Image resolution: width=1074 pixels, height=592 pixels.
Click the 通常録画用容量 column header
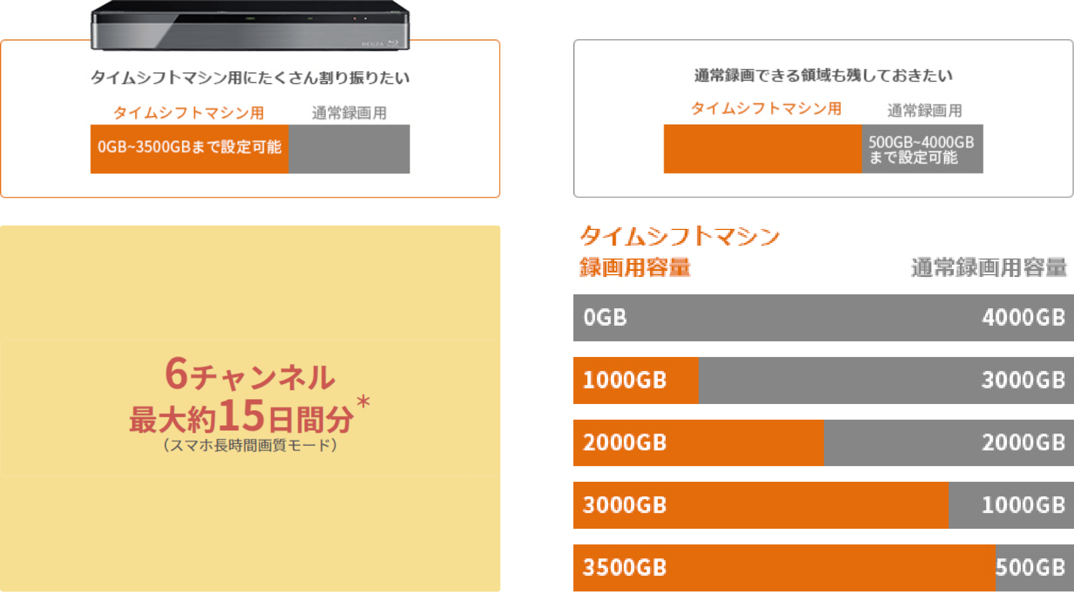pos(988,267)
